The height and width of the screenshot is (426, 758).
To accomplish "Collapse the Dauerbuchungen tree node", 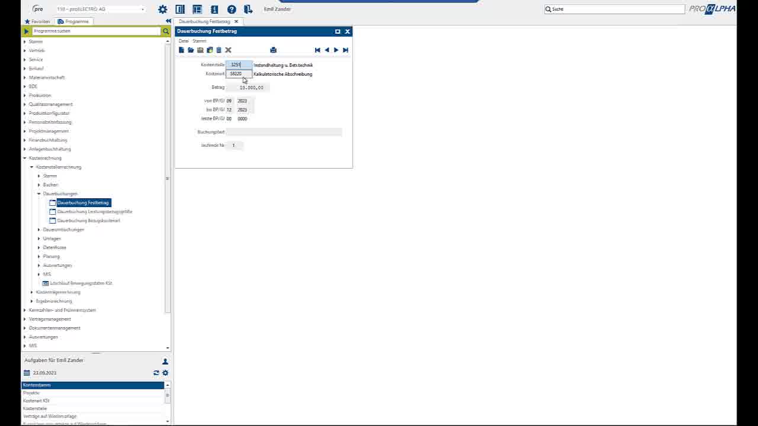I will (38, 193).
